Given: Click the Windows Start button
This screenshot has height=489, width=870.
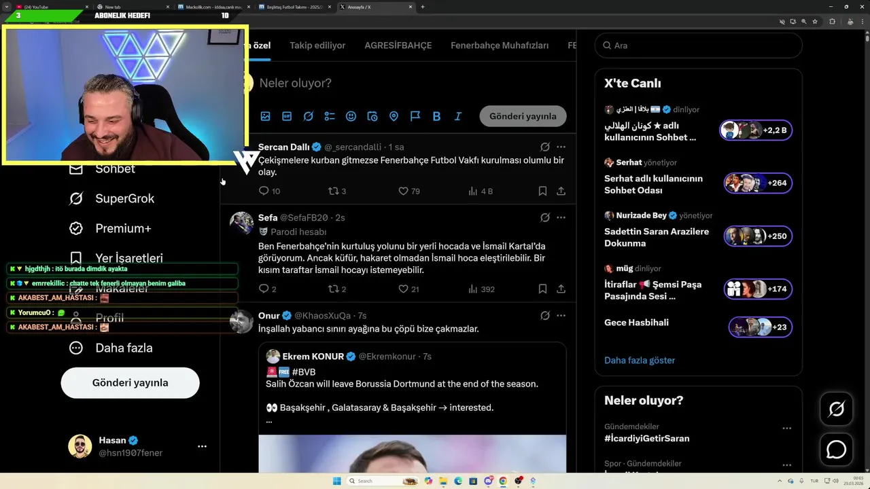Looking at the screenshot, I should click(336, 481).
